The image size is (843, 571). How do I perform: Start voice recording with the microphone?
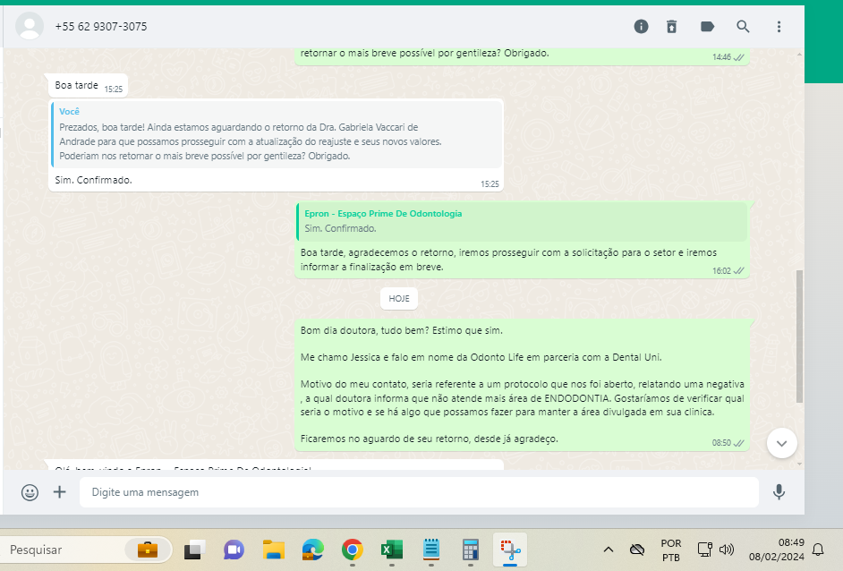click(779, 492)
